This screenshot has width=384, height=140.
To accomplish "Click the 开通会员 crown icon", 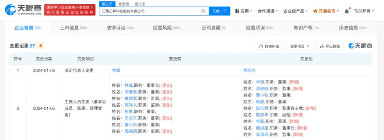I will tap(315, 11).
